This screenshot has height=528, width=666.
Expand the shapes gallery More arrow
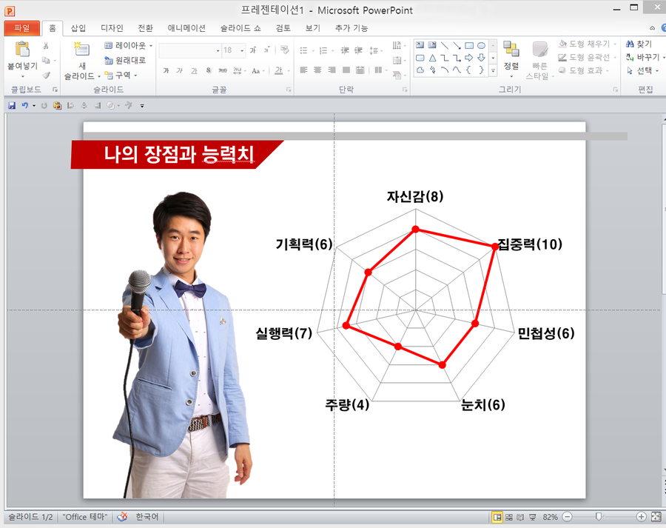coord(494,70)
